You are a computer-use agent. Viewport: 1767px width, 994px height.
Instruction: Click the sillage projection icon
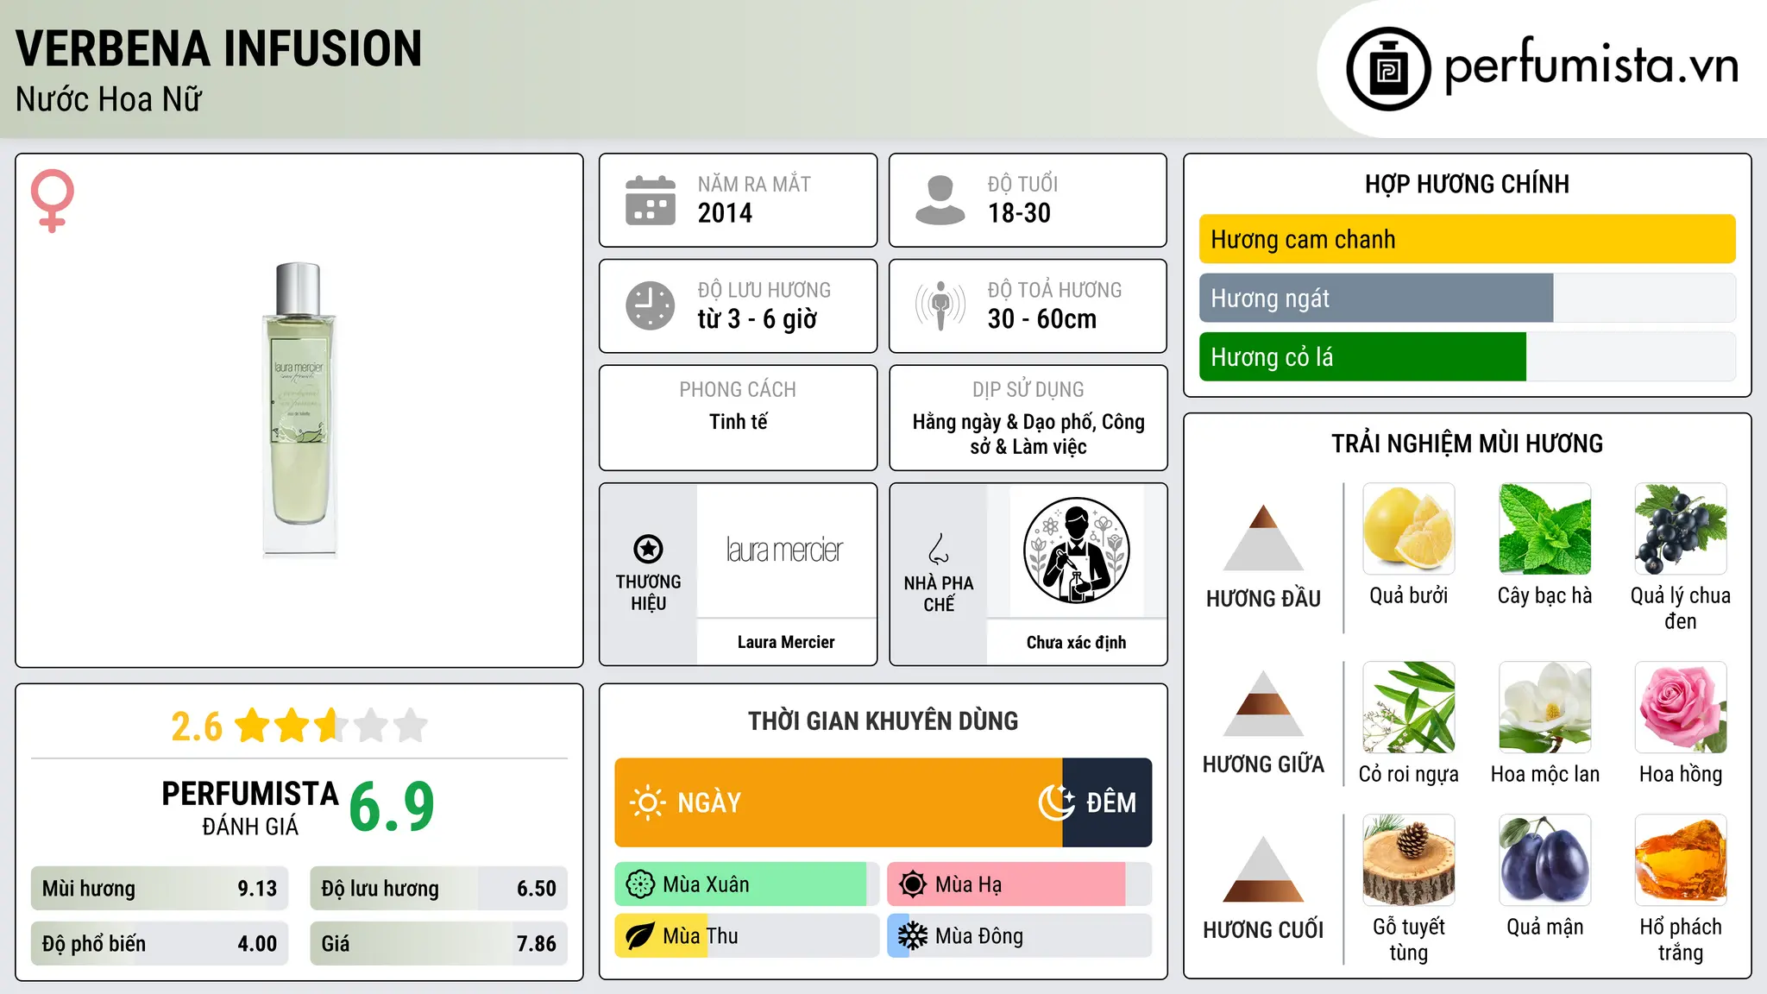point(940,305)
